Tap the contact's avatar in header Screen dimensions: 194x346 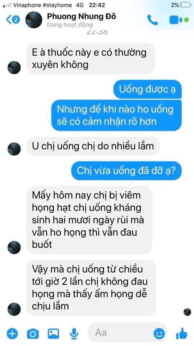click(x=34, y=19)
